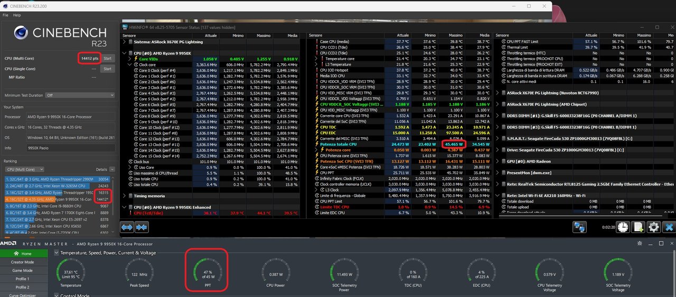Open the Help menu in Cinebench

[x=17, y=15]
